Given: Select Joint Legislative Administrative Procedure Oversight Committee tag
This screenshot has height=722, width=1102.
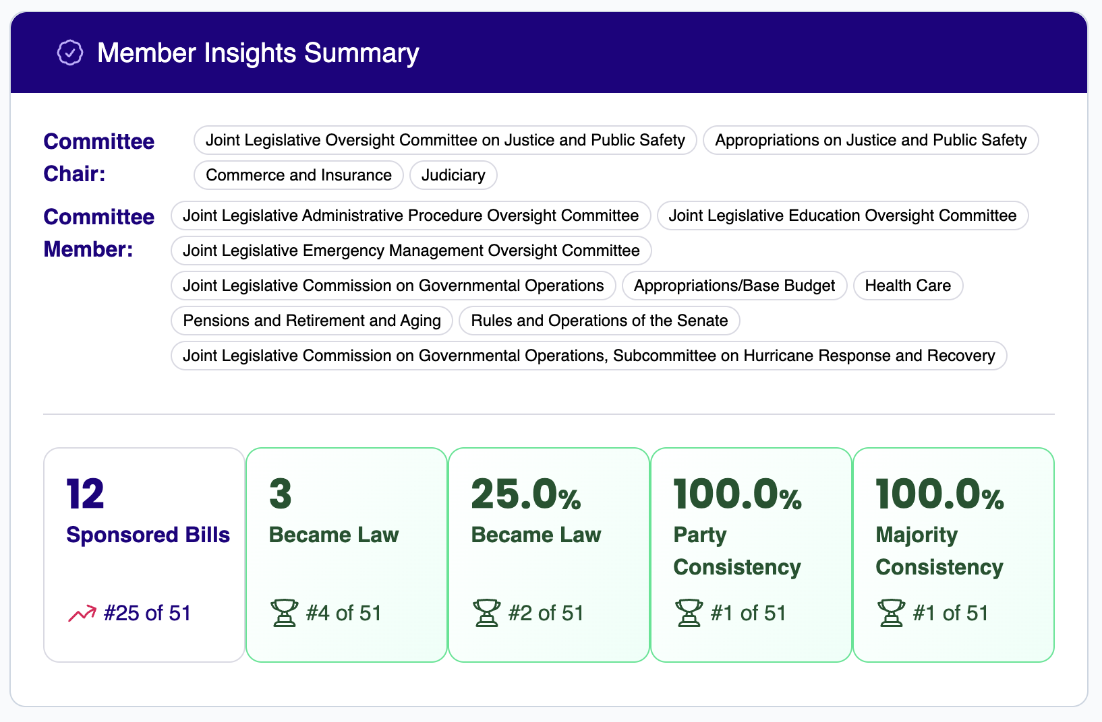Looking at the screenshot, I should click(411, 216).
